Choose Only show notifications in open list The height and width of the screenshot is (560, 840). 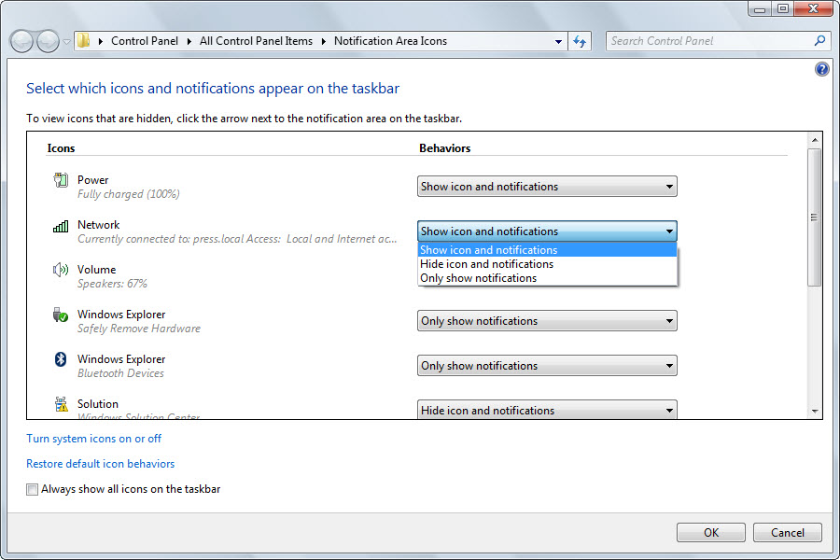click(x=547, y=278)
